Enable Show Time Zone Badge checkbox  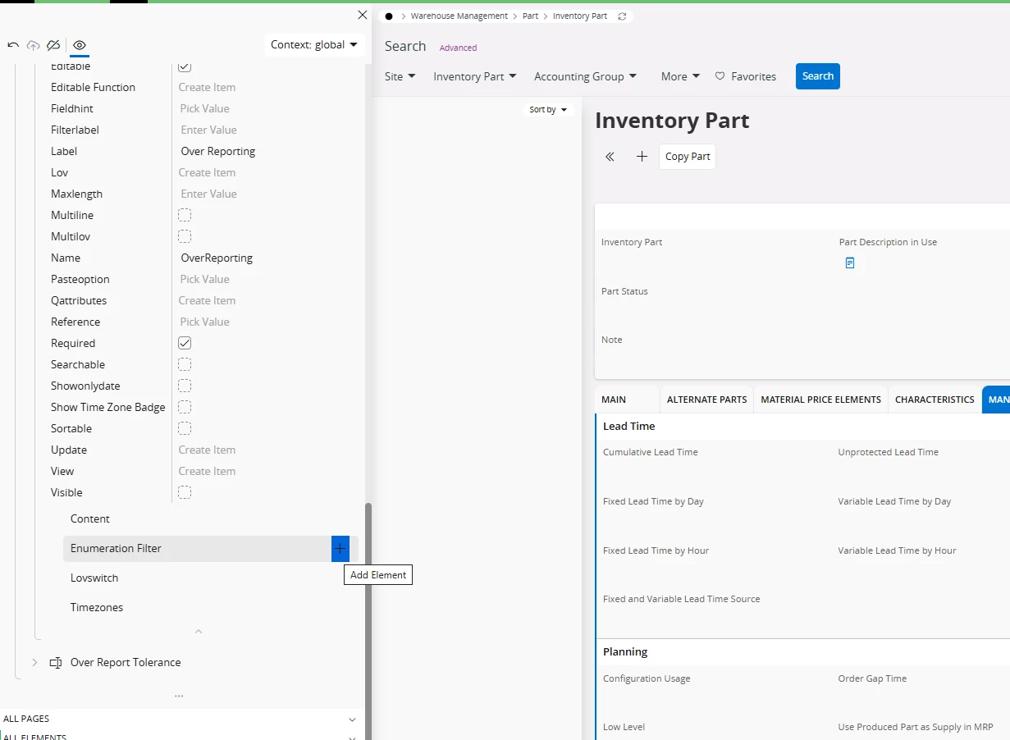[x=185, y=407]
